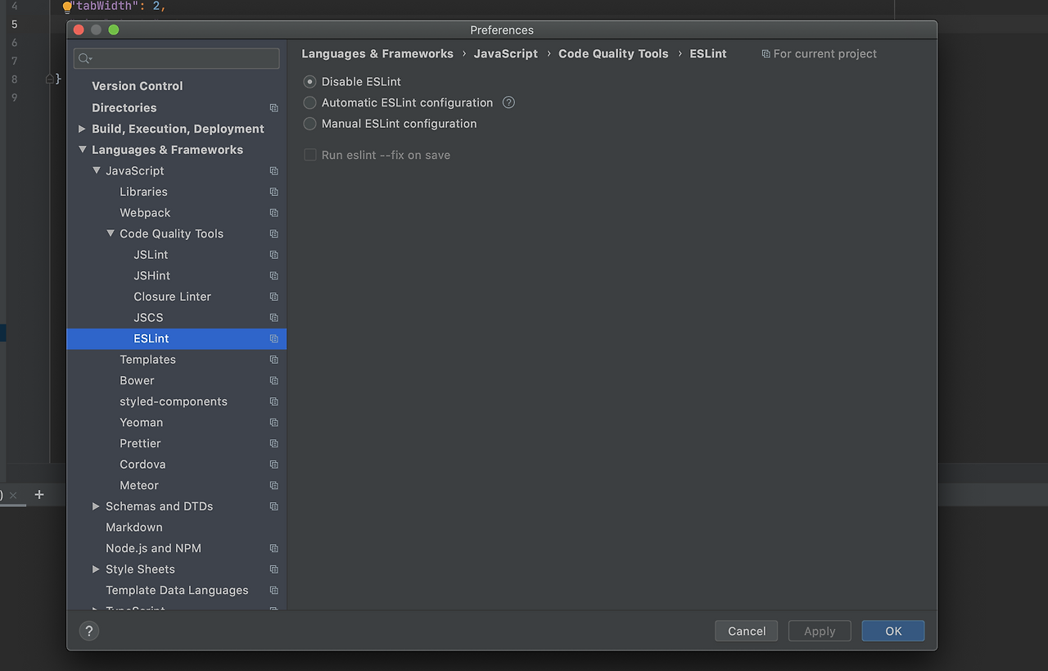The image size is (1048, 671).
Task: Click the project-scope icon beside Cordova
Action: (274, 465)
